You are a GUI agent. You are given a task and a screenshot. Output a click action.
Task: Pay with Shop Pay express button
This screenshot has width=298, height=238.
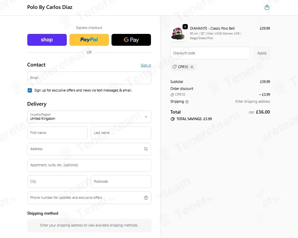coord(47,40)
